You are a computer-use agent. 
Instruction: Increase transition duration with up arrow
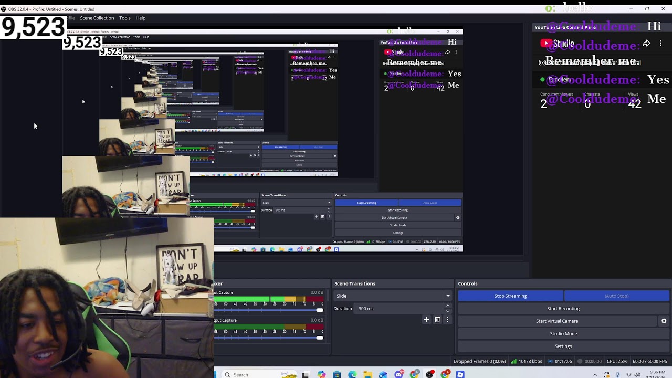point(448,306)
